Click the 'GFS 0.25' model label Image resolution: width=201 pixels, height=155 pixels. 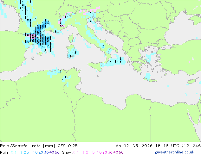(x=68, y=146)
